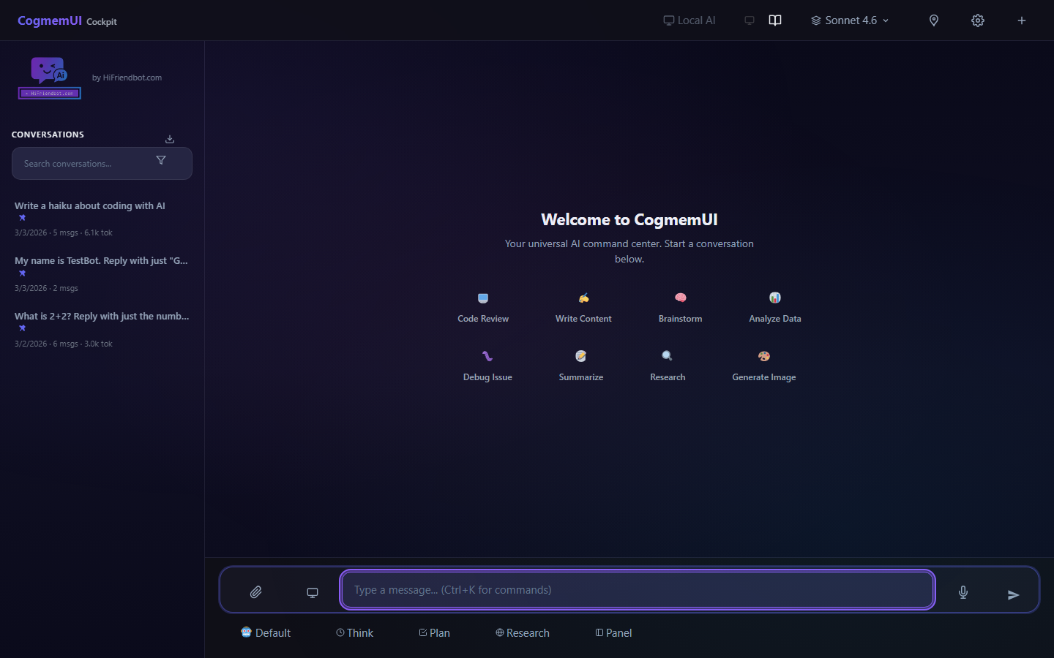Click the attach file paperclip icon
The height and width of the screenshot is (658, 1054).
click(x=255, y=591)
